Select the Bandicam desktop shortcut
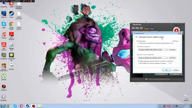 pos(4,87)
